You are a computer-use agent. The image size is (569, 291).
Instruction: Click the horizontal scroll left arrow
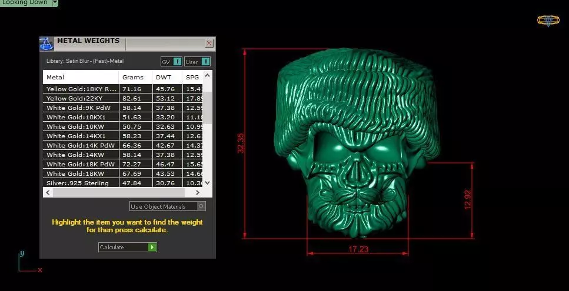click(x=48, y=192)
